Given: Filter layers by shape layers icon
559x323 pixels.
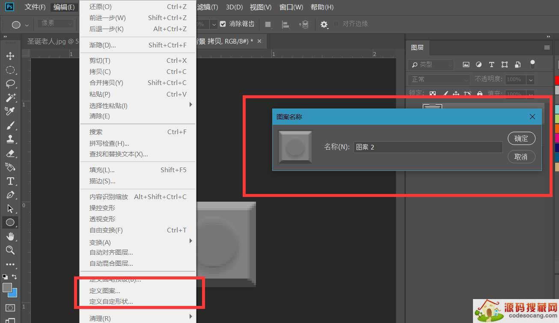Looking at the screenshot, I should 505,65.
